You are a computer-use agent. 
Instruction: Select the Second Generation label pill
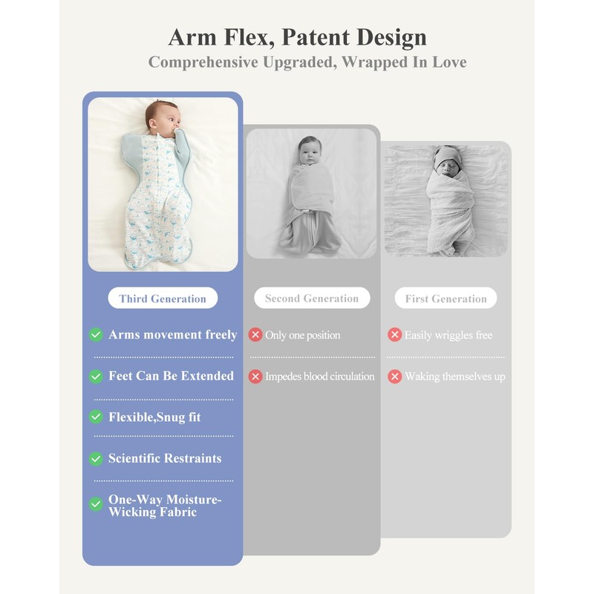click(312, 298)
